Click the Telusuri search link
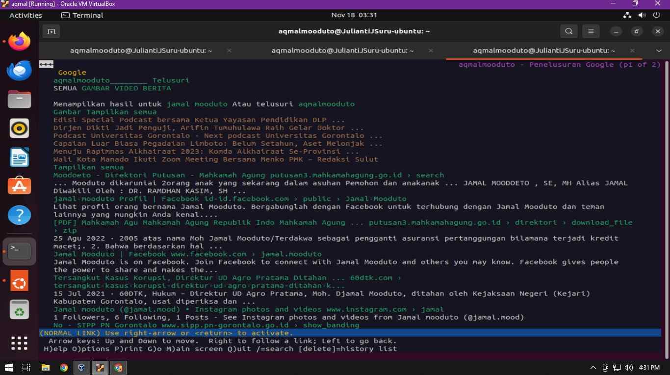Image resolution: width=670 pixels, height=375 pixels. [x=171, y=80]
